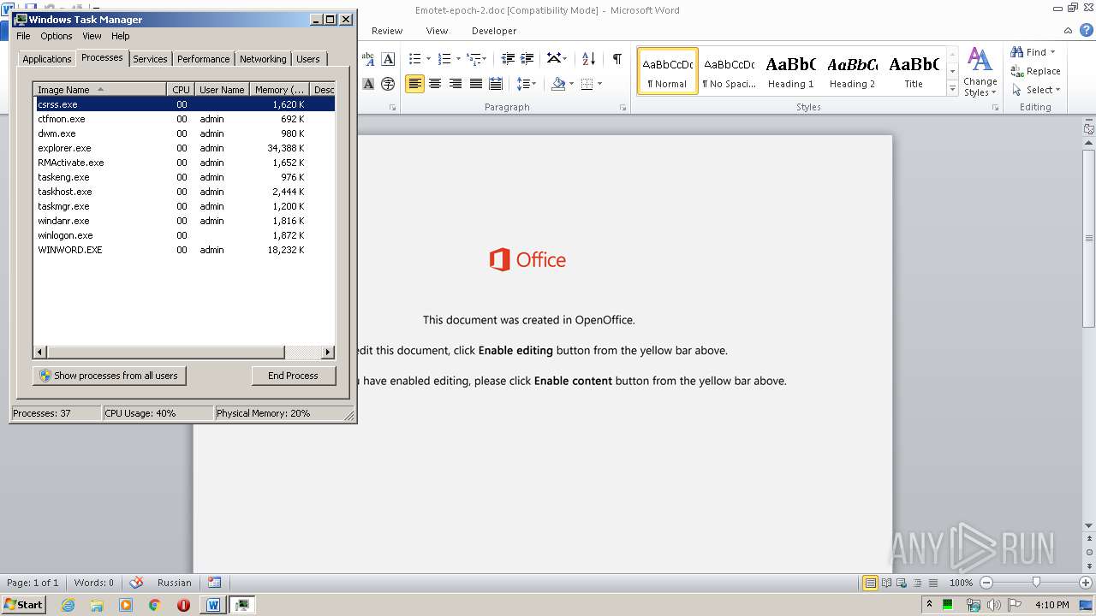Center the text alignment

[x=435, y=83]
